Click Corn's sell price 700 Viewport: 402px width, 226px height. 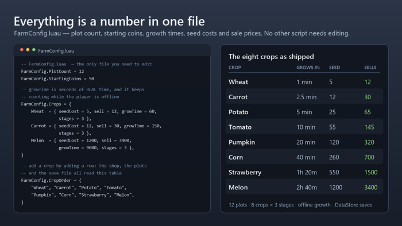[x=369, y=157]
